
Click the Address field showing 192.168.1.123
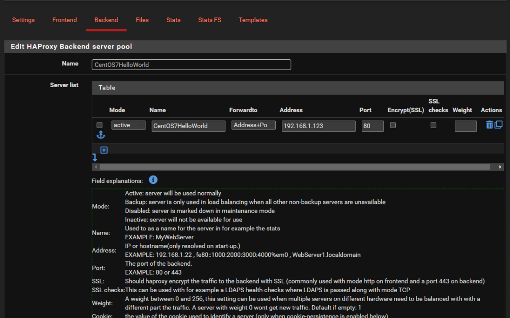[x=319, y=126]
